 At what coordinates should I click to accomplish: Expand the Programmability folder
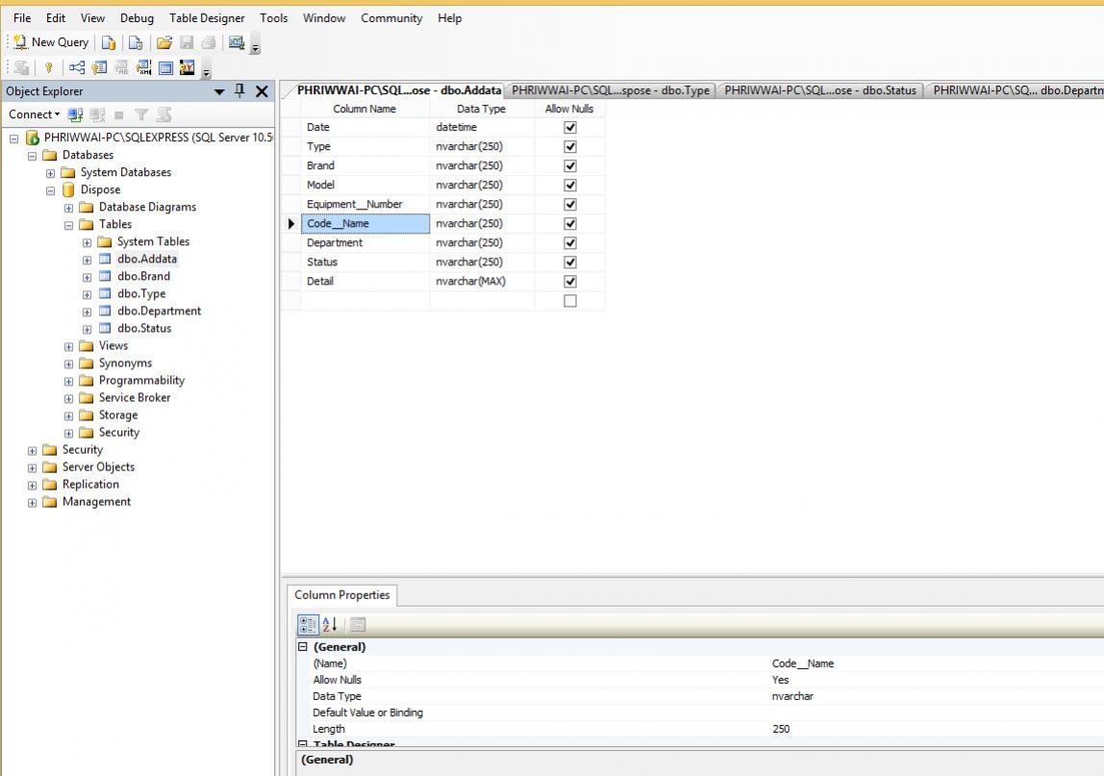[69, 381]
